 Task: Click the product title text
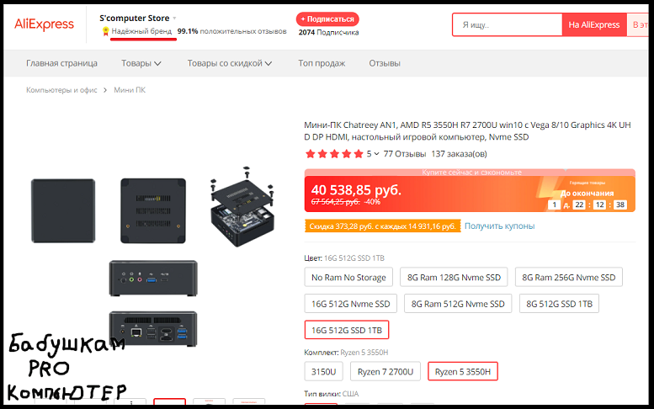467,131
